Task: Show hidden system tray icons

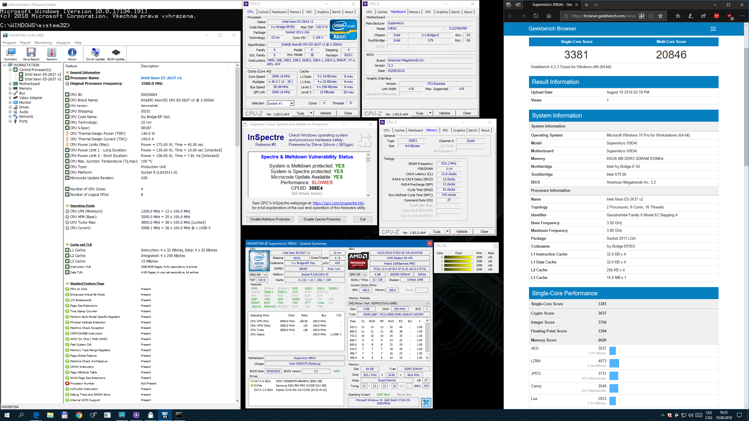Action: pyautogui.click(x=662, y=415)
